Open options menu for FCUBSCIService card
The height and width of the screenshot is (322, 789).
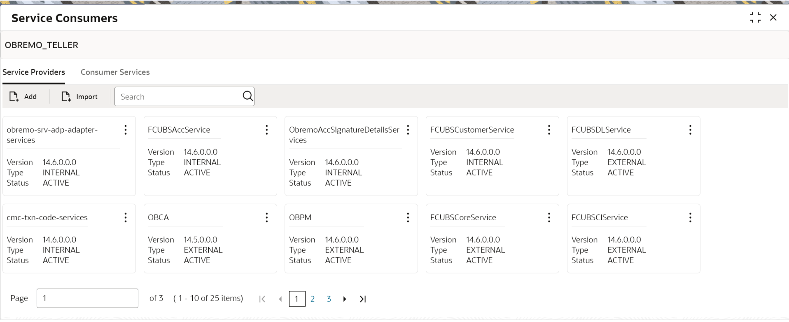690,217
